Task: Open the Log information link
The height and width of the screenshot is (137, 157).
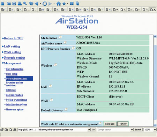Action: (x=14, y=95)
